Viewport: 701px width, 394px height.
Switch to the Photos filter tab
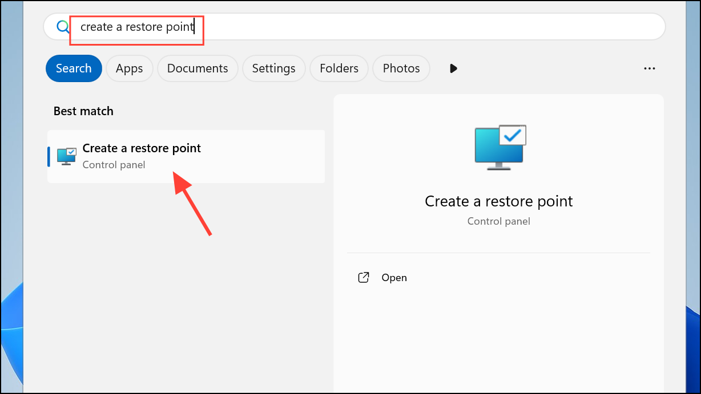point(401,68)
